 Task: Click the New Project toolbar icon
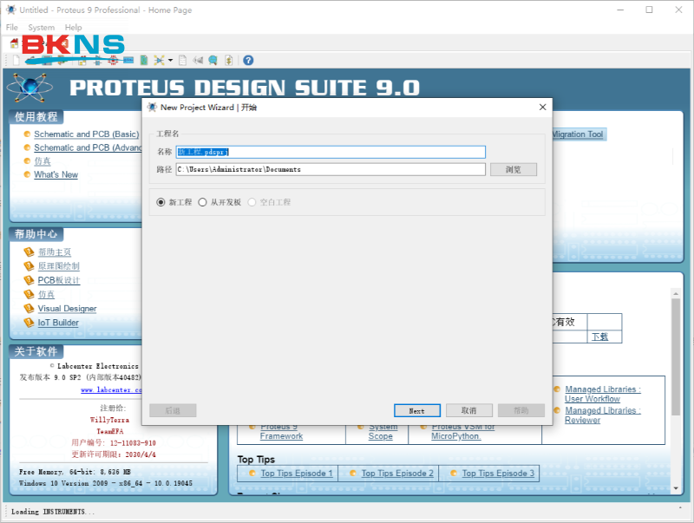[16, 60]
